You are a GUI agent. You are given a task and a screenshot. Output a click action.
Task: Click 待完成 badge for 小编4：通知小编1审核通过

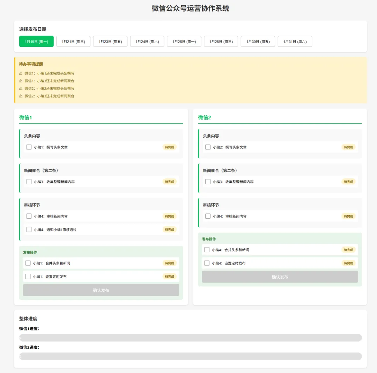(x=170, y=230)
